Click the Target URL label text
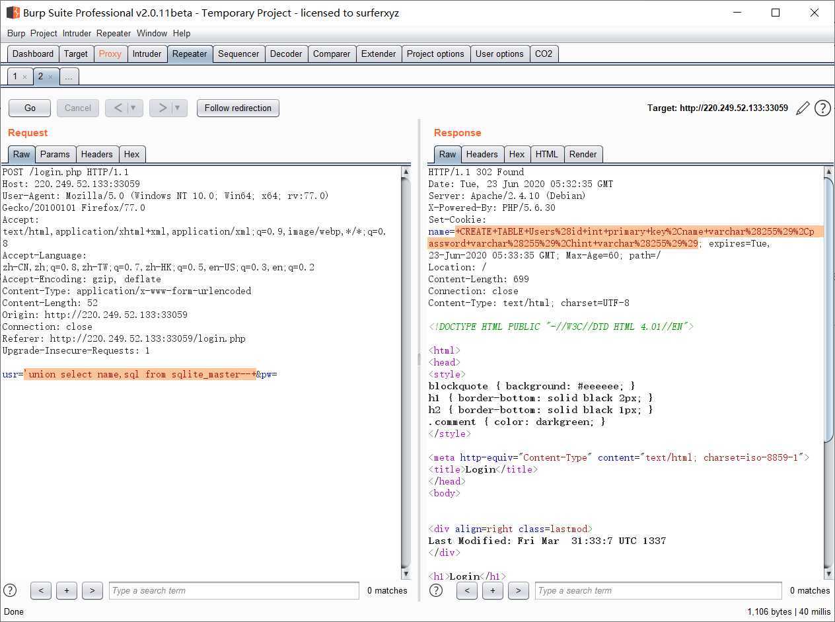Screen dimensions: 835x622 tap(717, 108)
